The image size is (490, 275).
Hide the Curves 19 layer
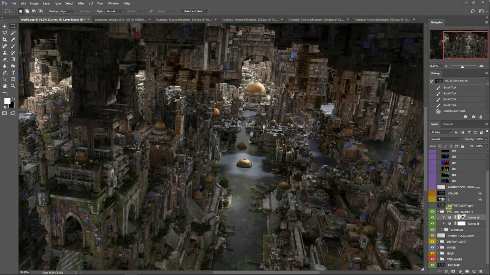[x=432, y=218]
